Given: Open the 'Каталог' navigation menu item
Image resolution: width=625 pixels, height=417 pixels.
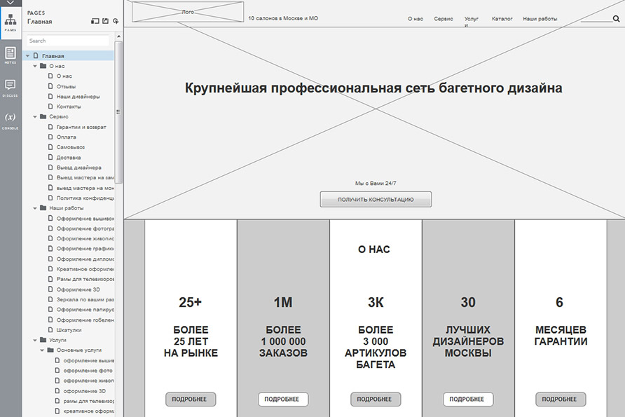Looking at the screenshot, I should click(x=502, y=19).
